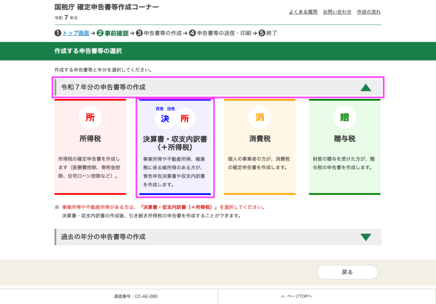Click the red 所 icon labeled 白色
The width and height of the screenshot is (436, 304).
185,119
